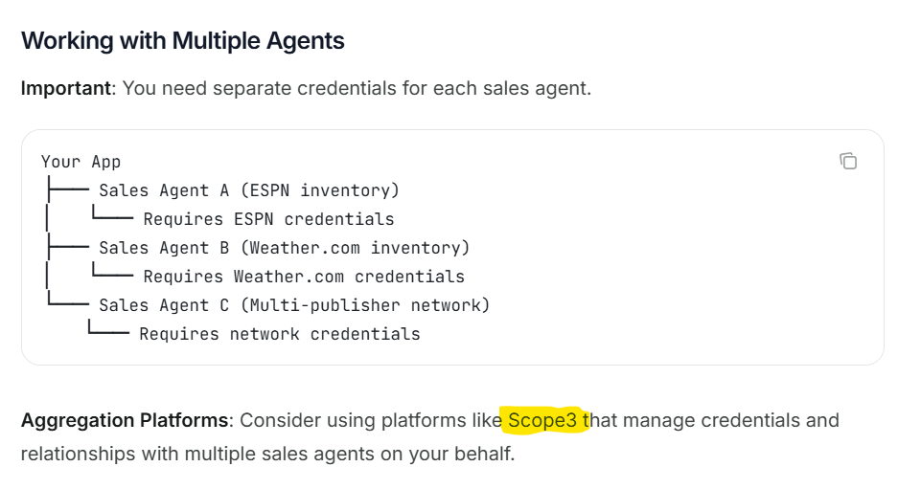Select the "Sales Agent A (ESPN inventory)" line
The height and width of the screenshot is (489, 898).
249,190
